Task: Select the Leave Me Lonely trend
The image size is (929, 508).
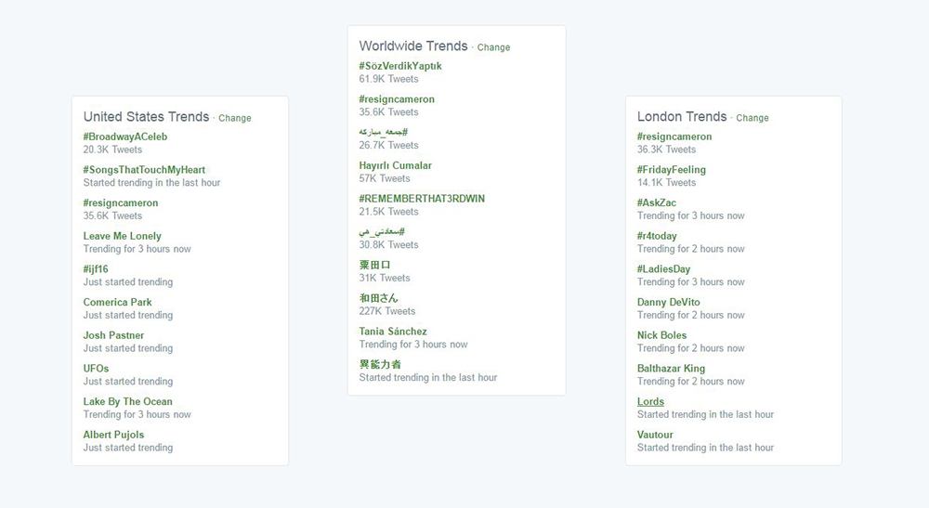Action: coord(122,236)
